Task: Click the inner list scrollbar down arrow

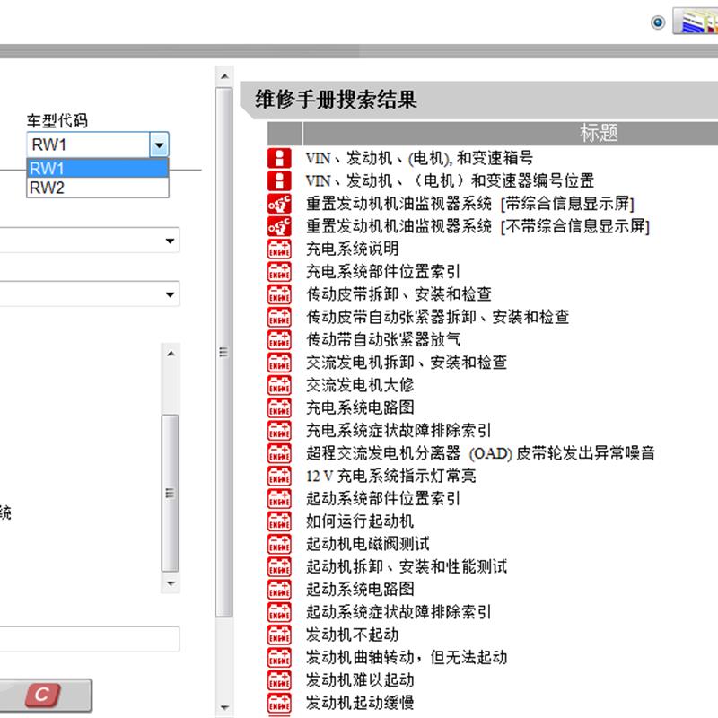Action: (x=171, y=583)
